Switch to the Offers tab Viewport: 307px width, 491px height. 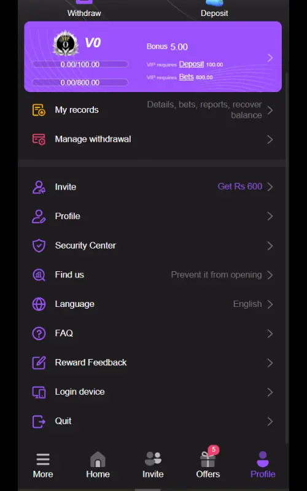[208, 463]
